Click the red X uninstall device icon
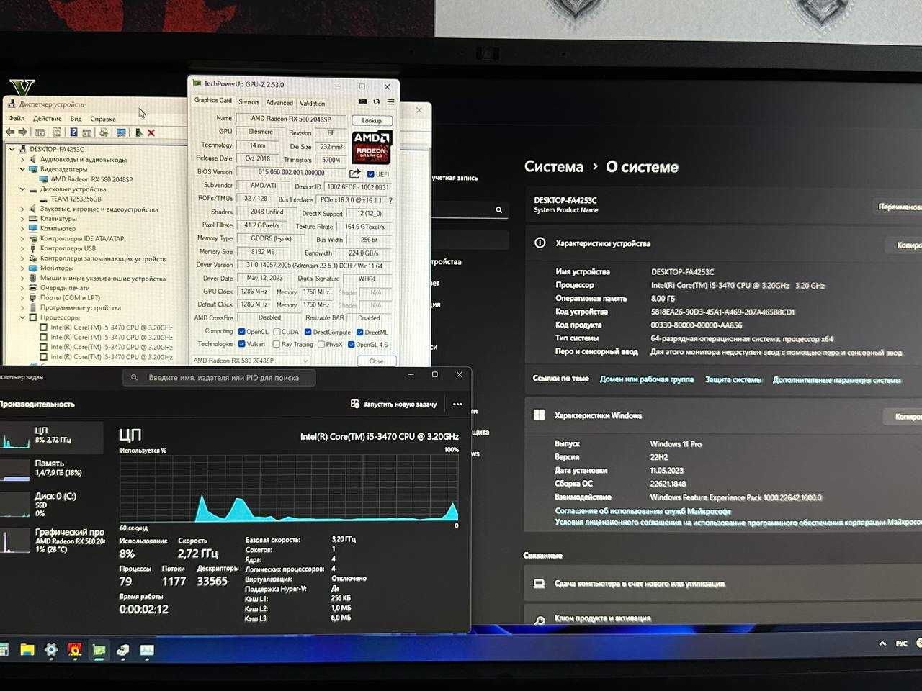The image size is (922, 691). 151,132
